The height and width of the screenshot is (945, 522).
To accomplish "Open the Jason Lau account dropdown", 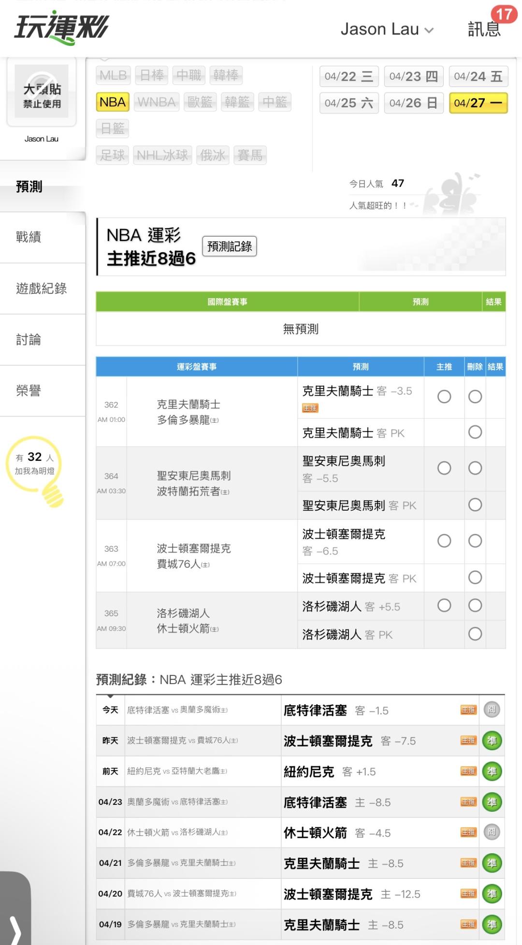I will tap(387, 29).
